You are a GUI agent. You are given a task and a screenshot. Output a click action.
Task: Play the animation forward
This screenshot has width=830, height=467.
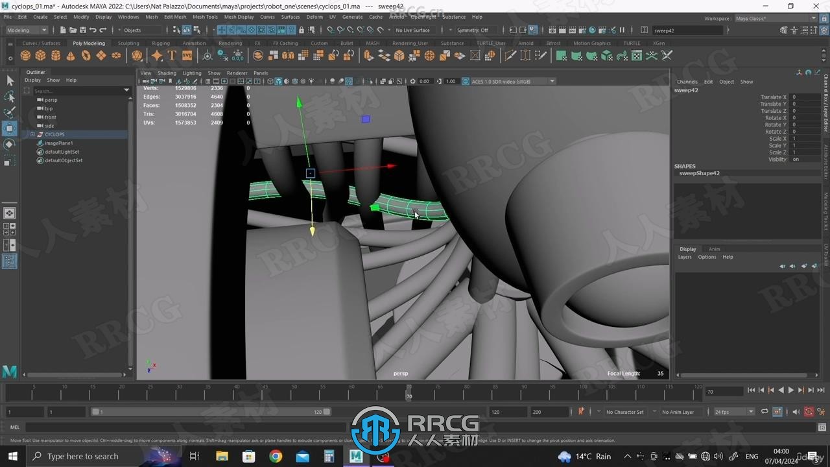tap(790, 390)
